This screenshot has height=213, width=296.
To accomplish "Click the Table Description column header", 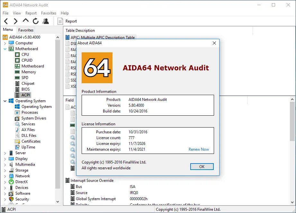I will pyautogui.click(x=80, y=31).
